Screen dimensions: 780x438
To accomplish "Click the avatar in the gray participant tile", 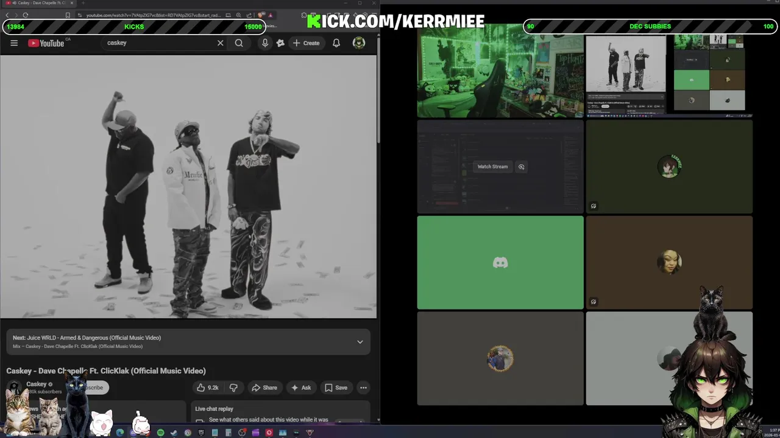I will (x=500, y=358).
